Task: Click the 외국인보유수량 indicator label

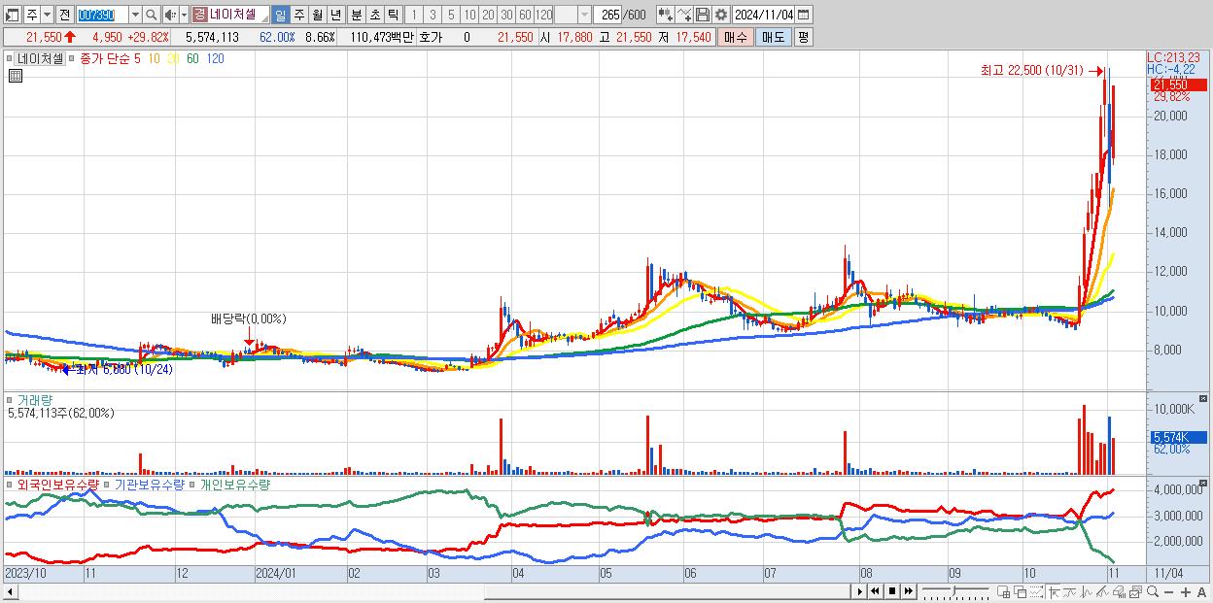Action: [x=58, y=484]
